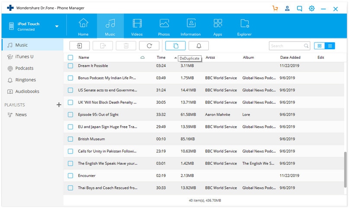Screen dimensions: 349x208
Task: Check the Episode 95: Out of Sight checkbox
Action: click(70, 115)
